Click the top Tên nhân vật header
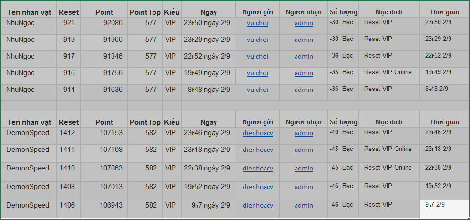Screen dimensions: 470x220 29,12
